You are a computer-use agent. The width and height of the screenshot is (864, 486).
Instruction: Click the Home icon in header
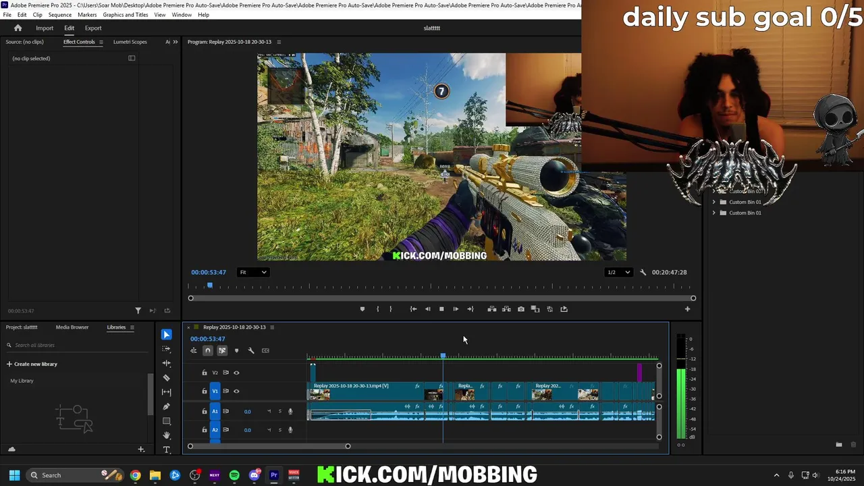(18, 28)
